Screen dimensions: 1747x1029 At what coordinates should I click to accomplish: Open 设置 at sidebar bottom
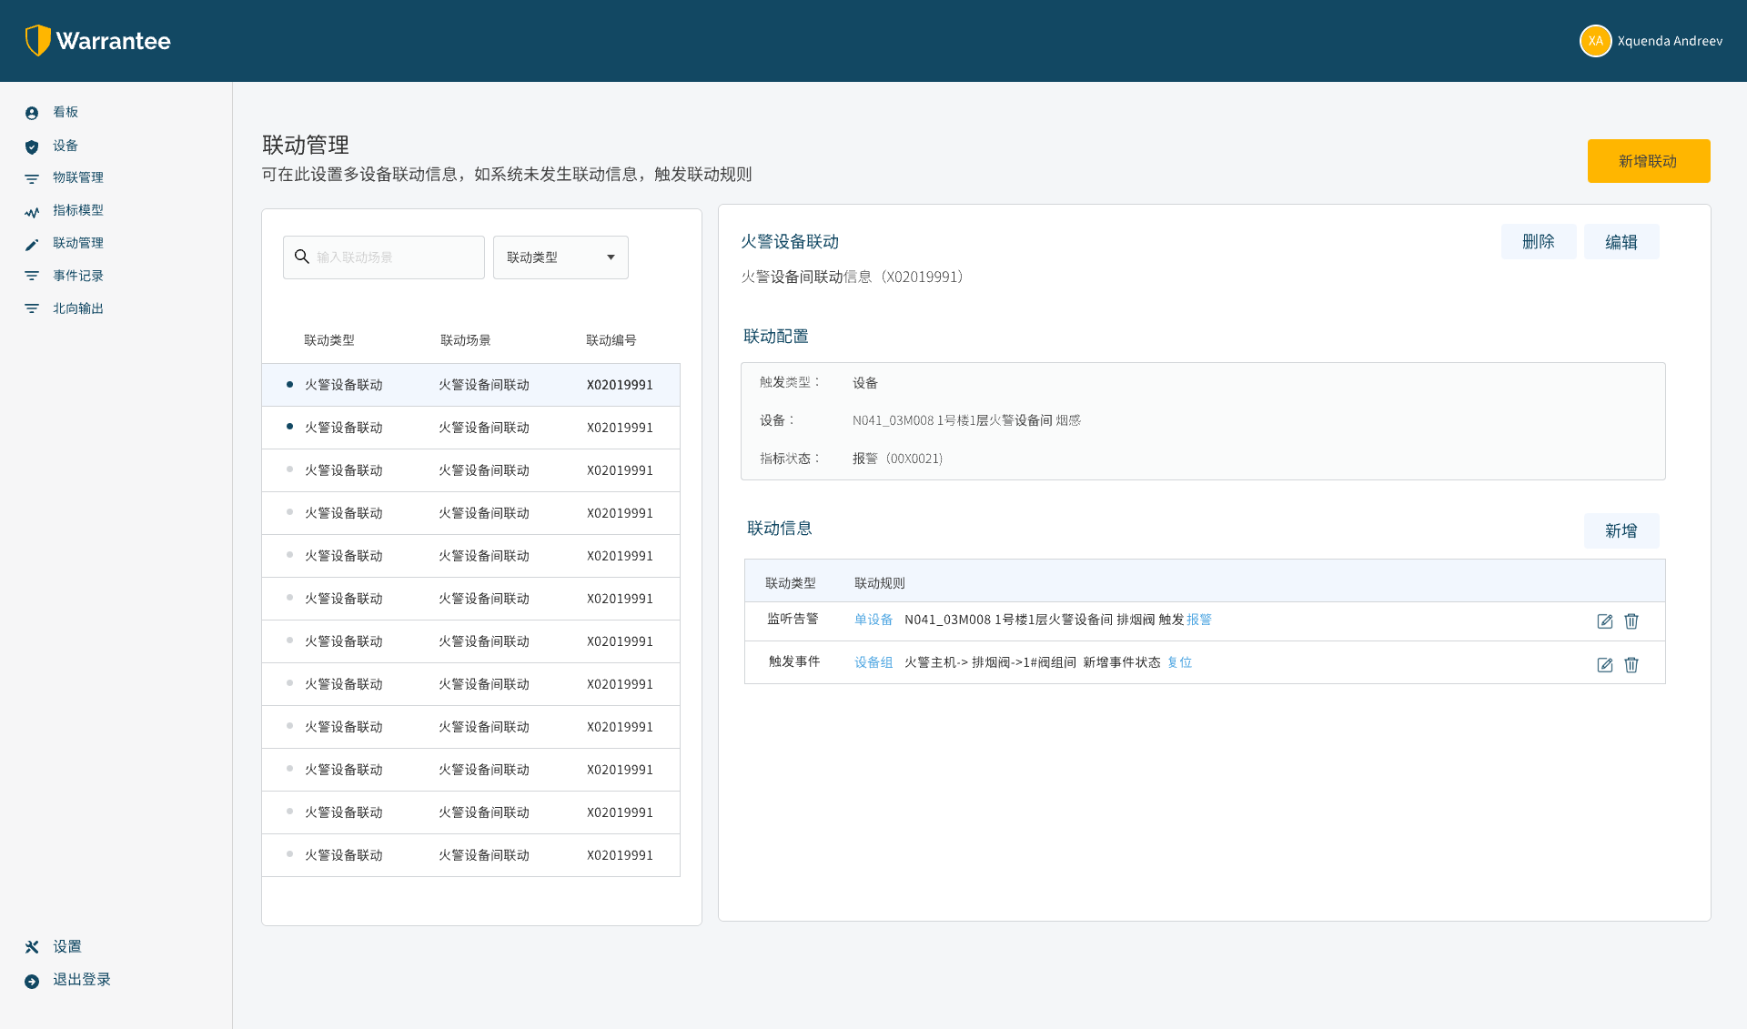click(x=67, y=946)
